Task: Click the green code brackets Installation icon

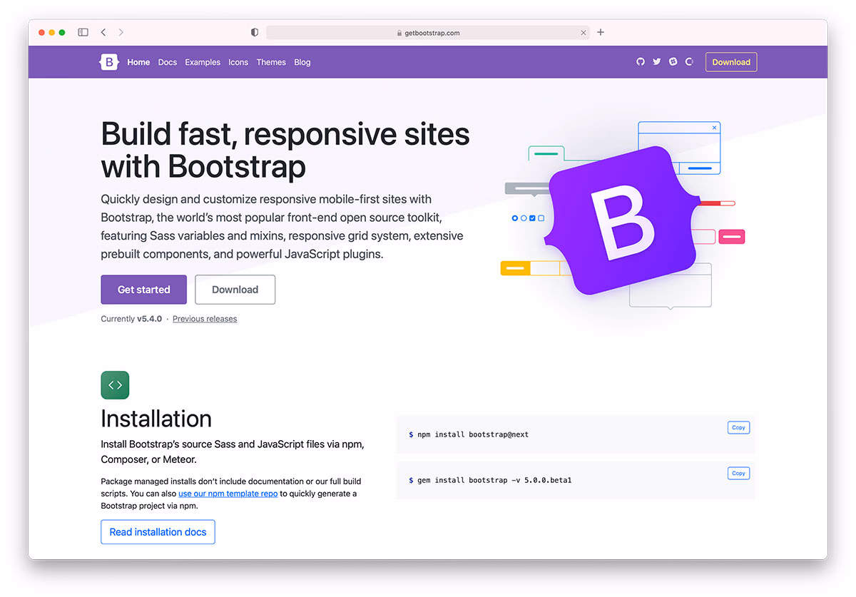Action: pyautogui.click(x=115, y=385)
